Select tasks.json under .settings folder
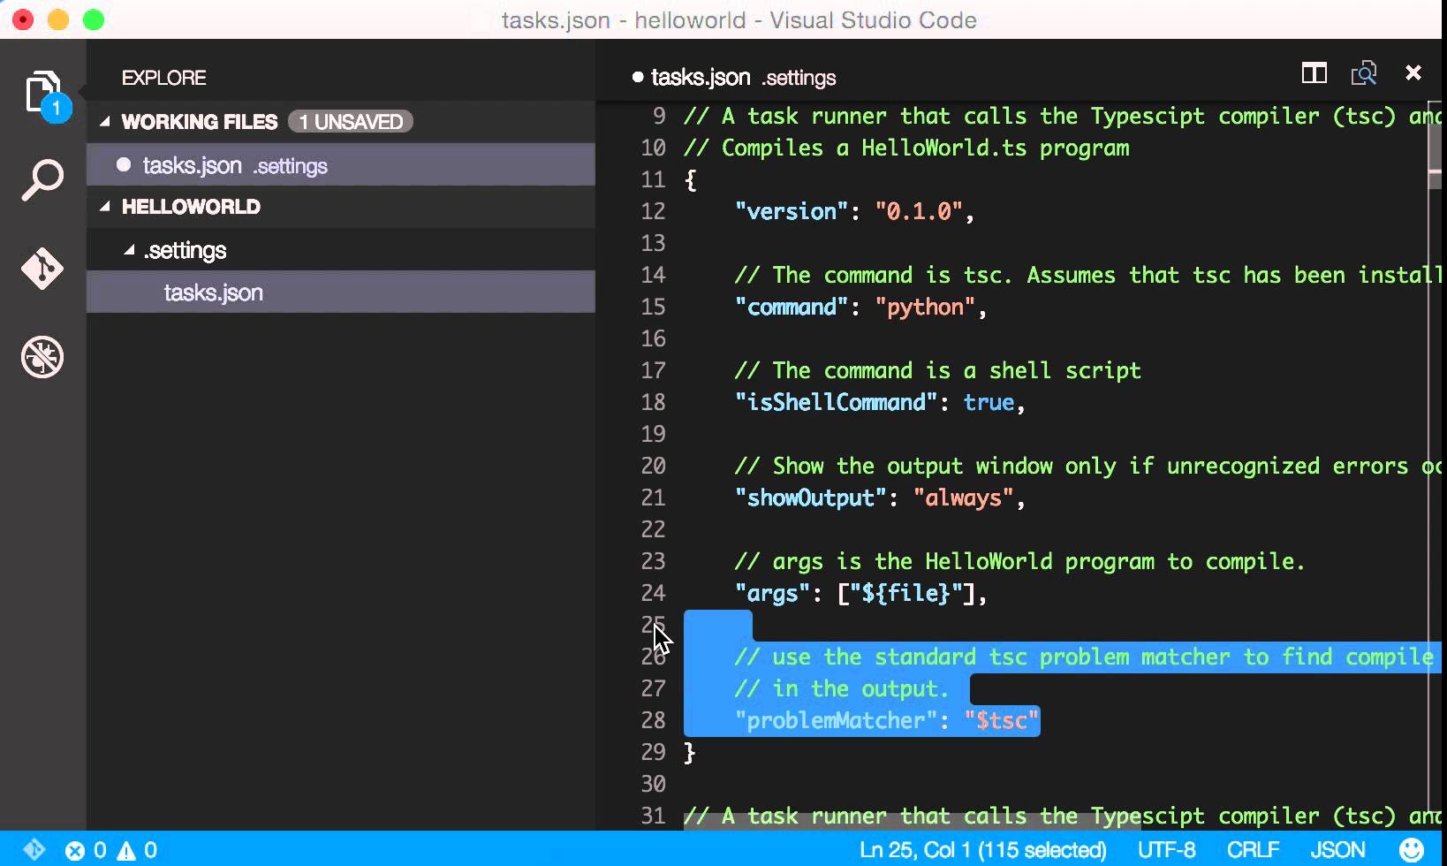1447x866 pixels. click(341, 292)
